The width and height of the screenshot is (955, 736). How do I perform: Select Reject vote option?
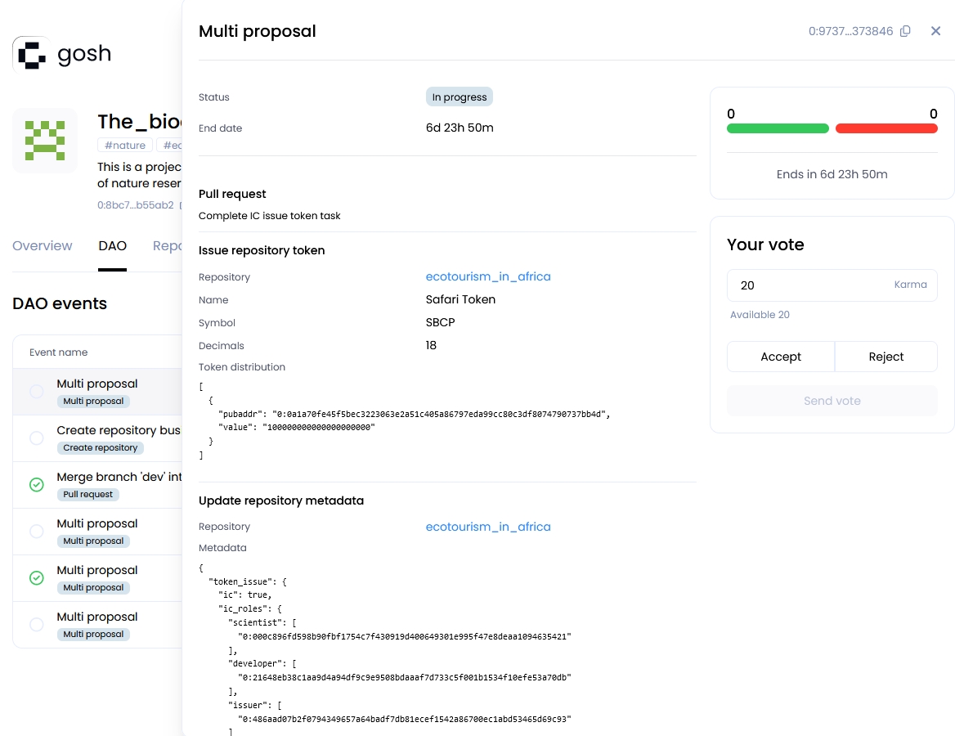pyautogui.click(x=886, y=357)
